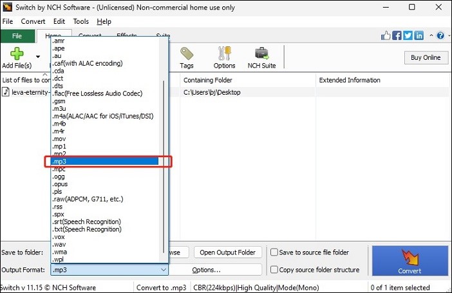Switch to the green File ribbon tab
The image size is (452, 293).
click(x=17, y=36)
